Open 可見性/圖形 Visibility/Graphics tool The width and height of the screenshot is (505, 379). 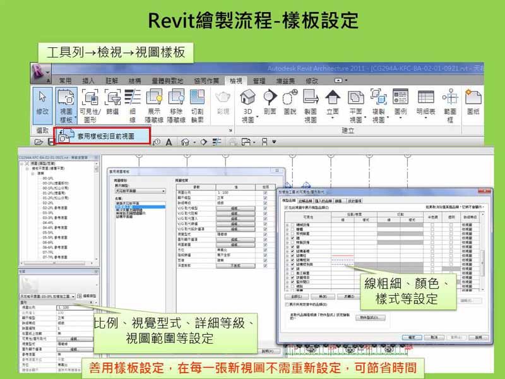90,105
